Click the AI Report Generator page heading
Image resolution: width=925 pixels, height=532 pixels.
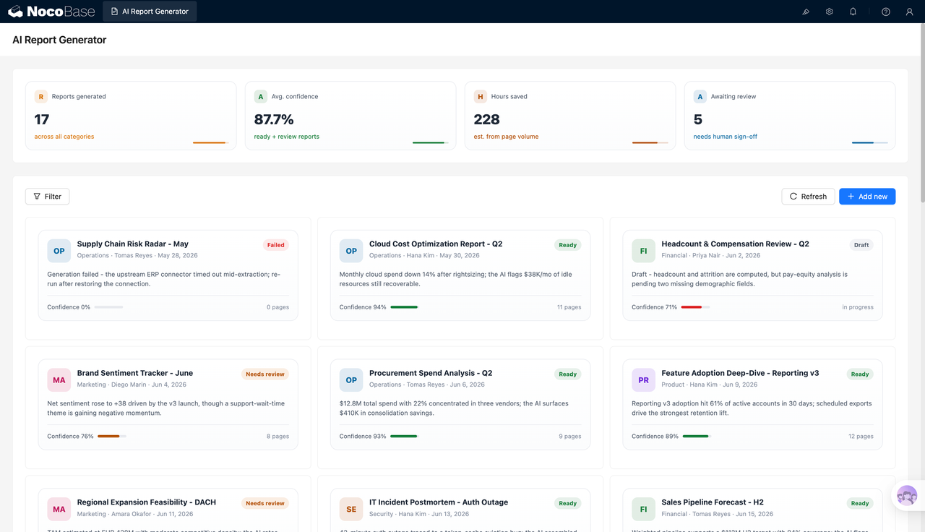59,40
